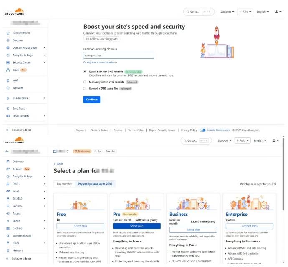
Task: Select Manually enter DNS records option
Action: click(85, 82)
